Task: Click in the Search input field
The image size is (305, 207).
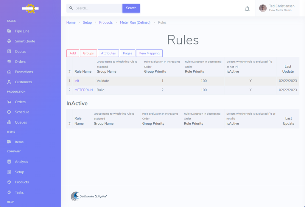Action: click(x=97, y=8)
